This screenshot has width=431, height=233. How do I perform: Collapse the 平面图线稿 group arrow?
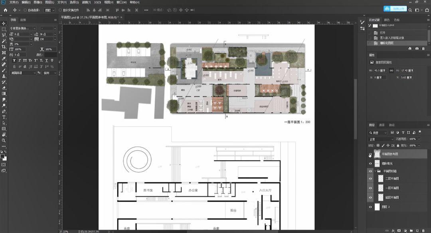point(376,171)
